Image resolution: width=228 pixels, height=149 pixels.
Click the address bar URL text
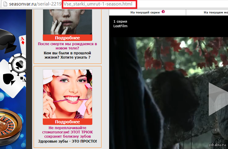click(x=71, y=4)
